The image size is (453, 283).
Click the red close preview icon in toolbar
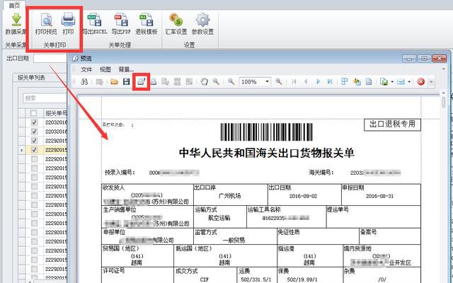tap(421, 82)
